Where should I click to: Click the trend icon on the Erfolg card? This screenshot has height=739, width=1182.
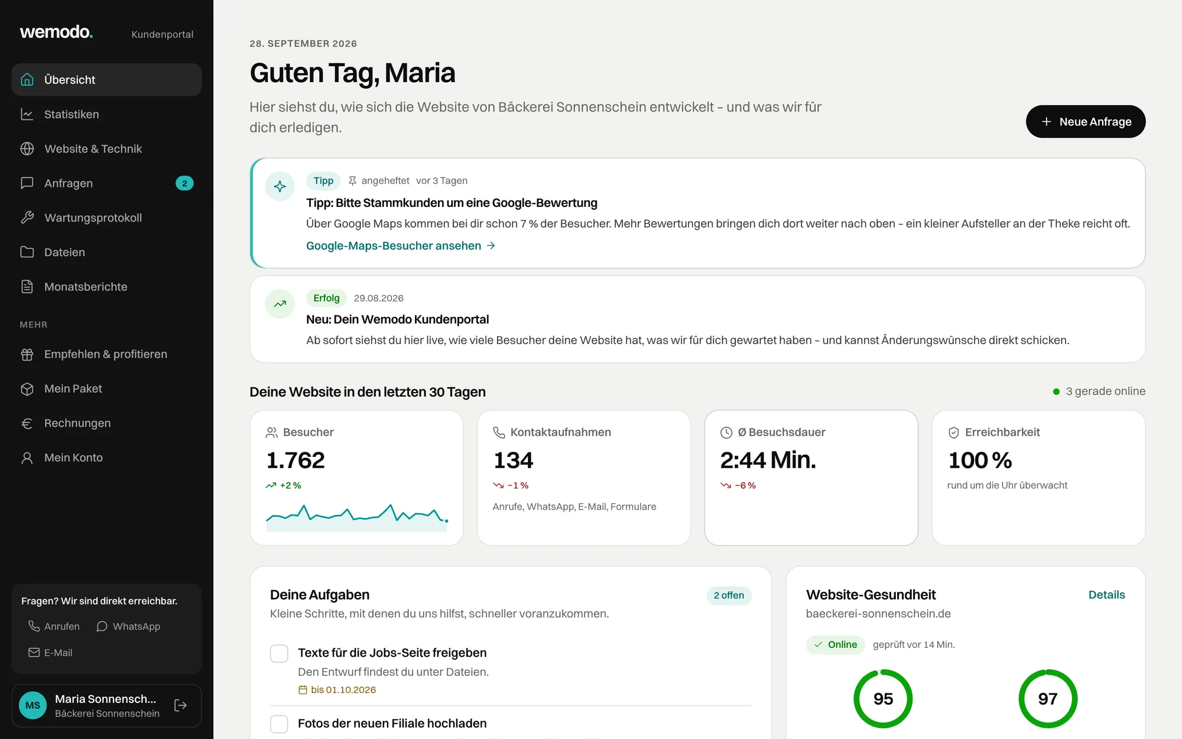pos(280,304)
